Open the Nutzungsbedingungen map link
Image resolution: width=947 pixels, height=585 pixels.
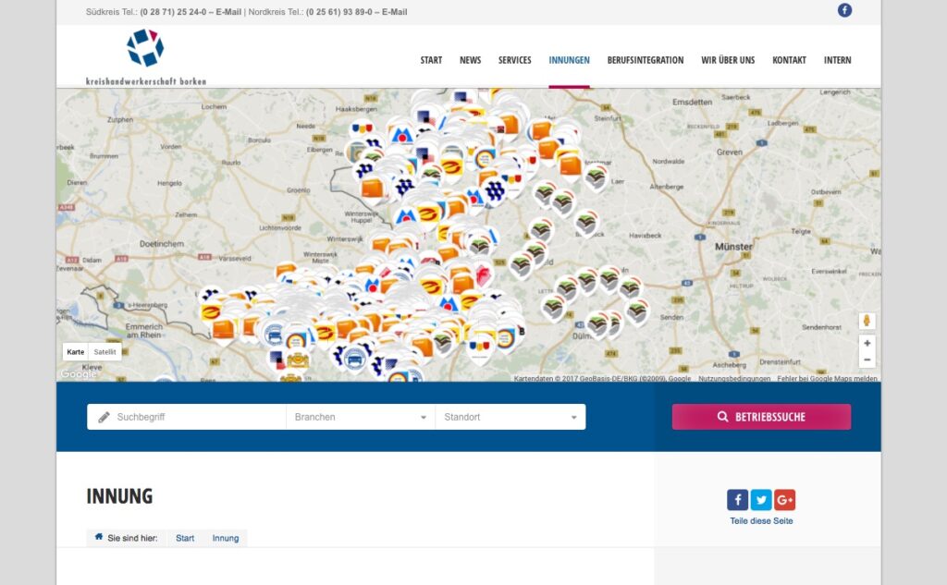tap(734, 378)
